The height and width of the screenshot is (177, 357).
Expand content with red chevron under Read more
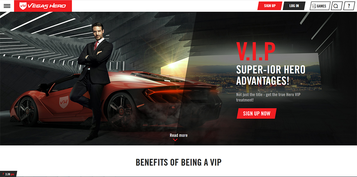coord(175,140)
